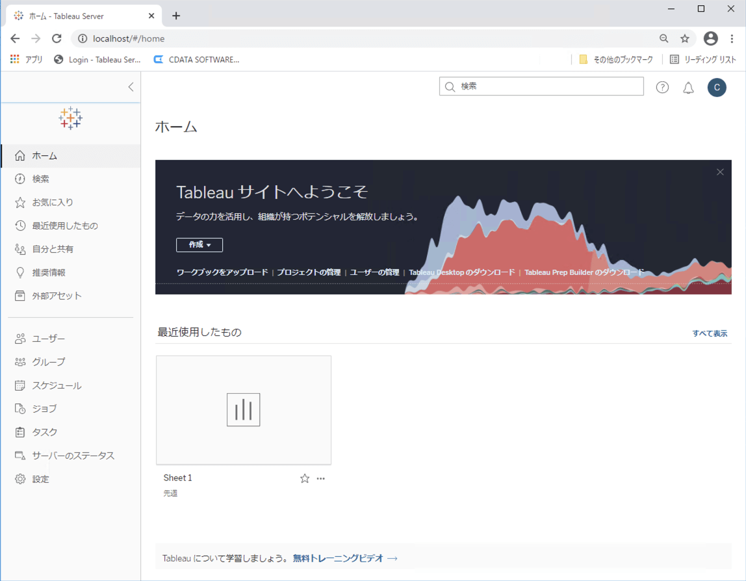Screen dimensions: 746x581
Task: Click プロジェクトの管理 link
Action: 309,272
